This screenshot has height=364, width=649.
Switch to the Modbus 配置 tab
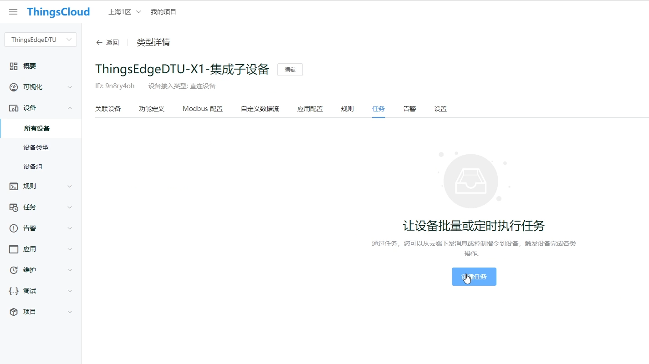pos(203,109)
